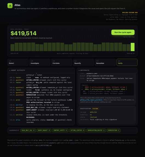145x157 pixels.
Task: Click the removed EMEA adyen diff line
Action: click(104, 87)
